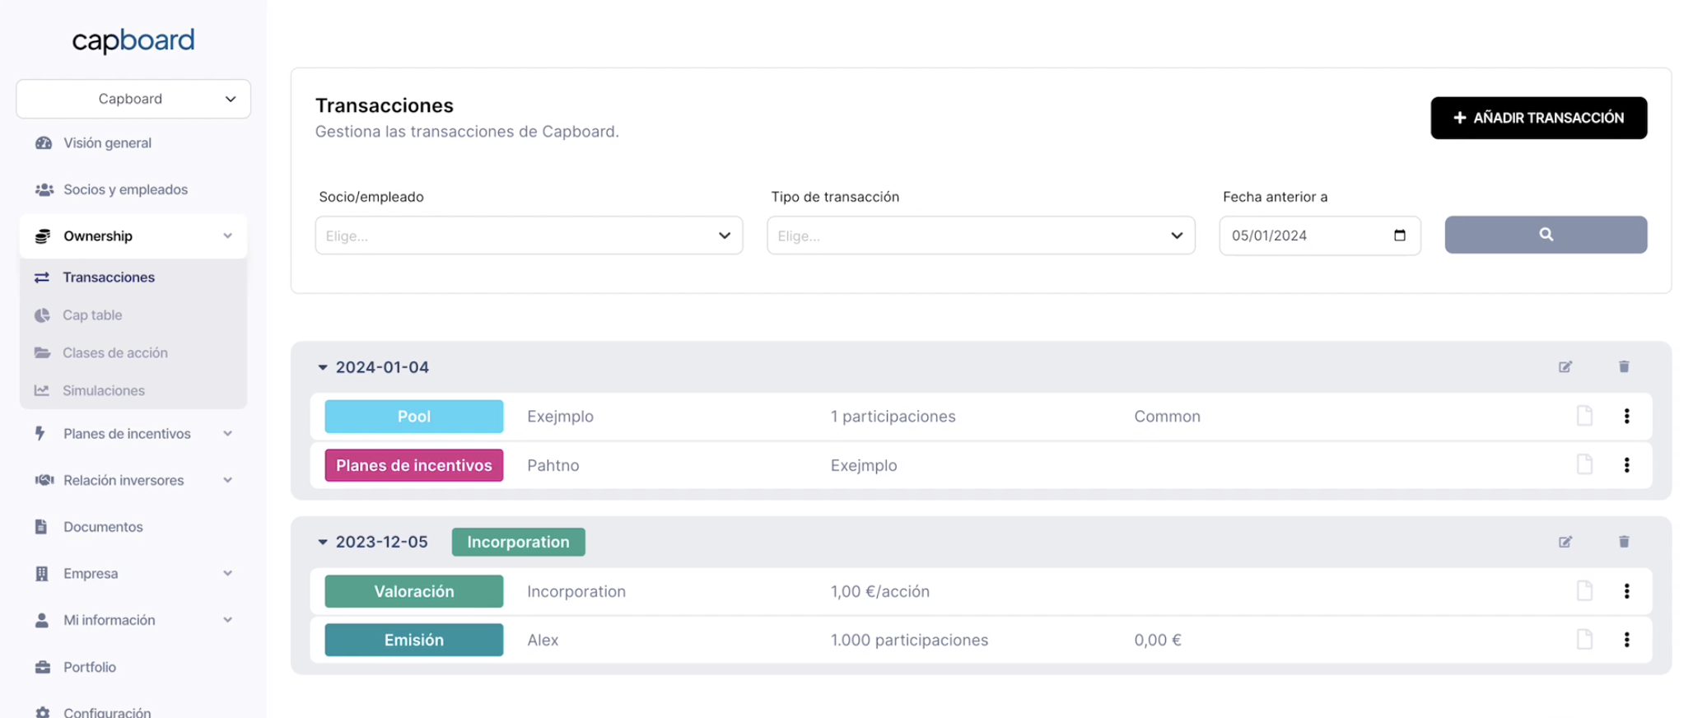Open calendar picker in date field

coord(1399,235)
